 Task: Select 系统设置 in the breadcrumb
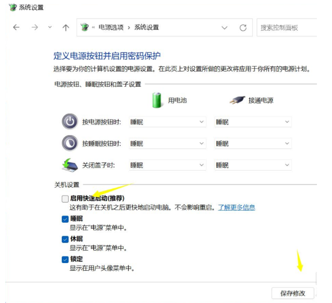click(x=147, y=28)
